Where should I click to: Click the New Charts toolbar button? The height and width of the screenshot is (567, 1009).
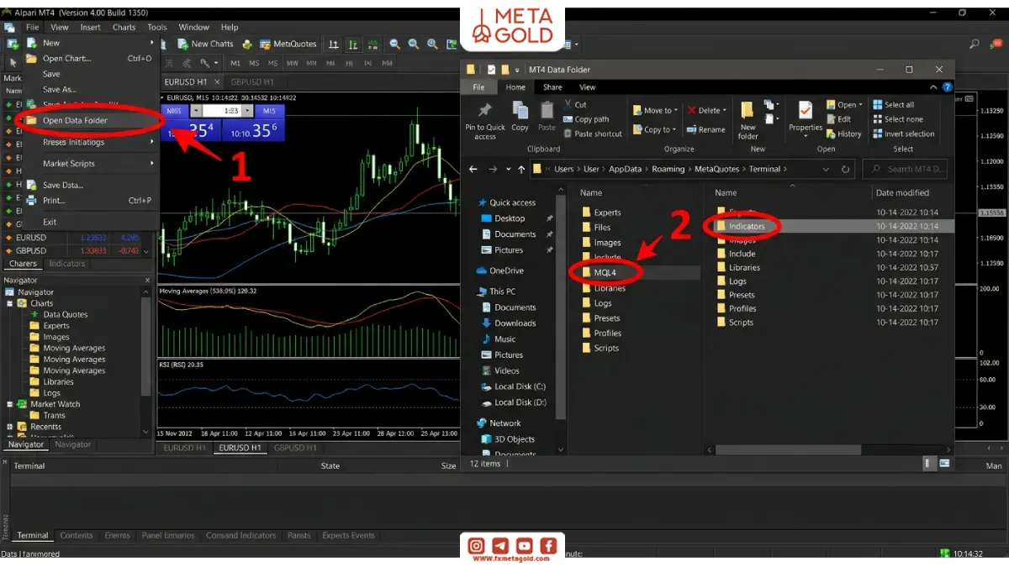click(x=205, y=44)
